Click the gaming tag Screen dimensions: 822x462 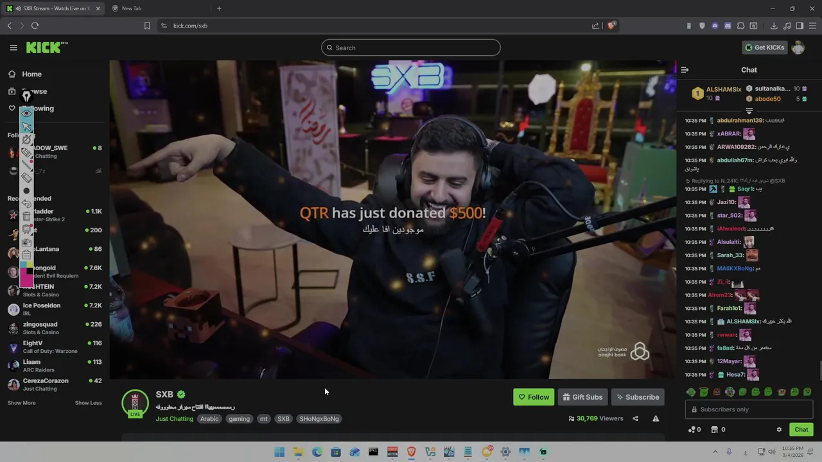pos(239,418)
